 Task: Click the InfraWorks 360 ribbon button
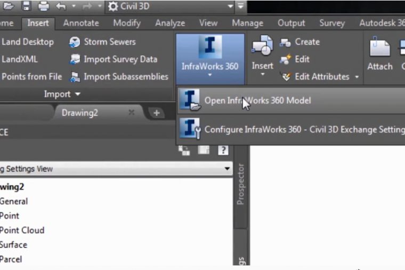point(210,59)
